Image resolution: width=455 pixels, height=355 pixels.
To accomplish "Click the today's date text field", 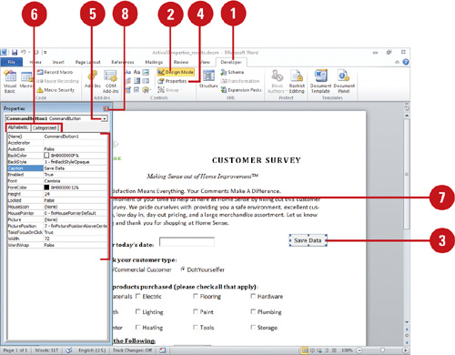I will tap(187, 242).
